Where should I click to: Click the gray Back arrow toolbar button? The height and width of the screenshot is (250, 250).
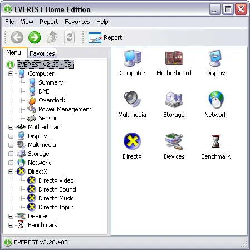(17, 37)
